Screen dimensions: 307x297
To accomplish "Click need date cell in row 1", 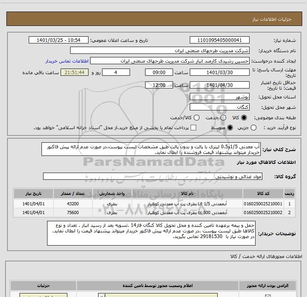I will [33, 204].
